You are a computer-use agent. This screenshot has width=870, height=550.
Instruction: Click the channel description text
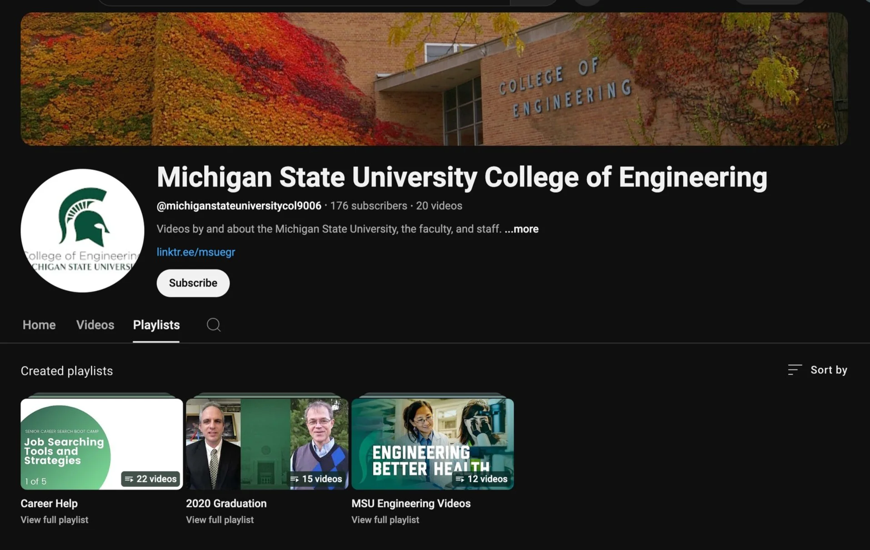(329, 229)
